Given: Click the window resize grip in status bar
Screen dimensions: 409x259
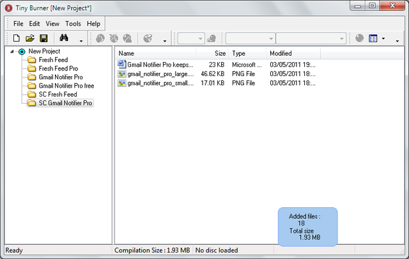Looking at the screenshot, I should [402, 251].
